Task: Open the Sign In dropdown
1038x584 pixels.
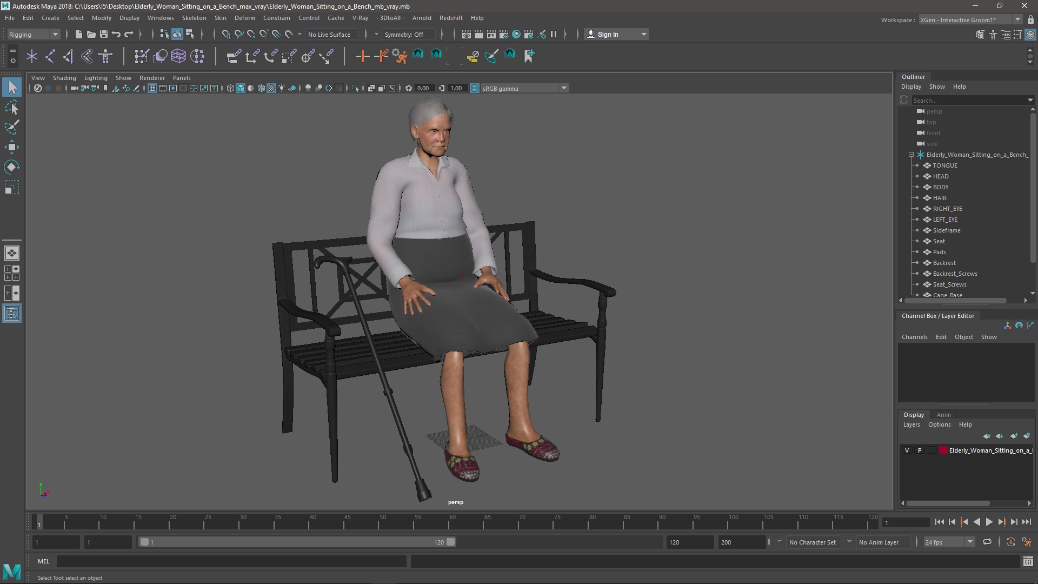Action: [x=617, y=34]
